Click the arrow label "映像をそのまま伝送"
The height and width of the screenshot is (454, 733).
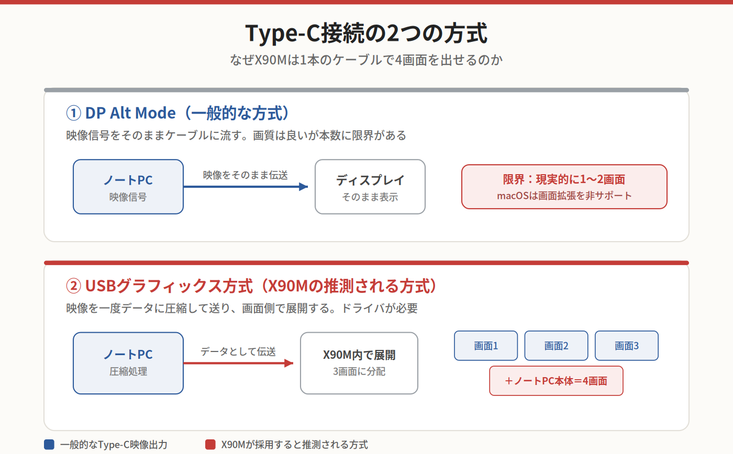[x=246, y=175]
